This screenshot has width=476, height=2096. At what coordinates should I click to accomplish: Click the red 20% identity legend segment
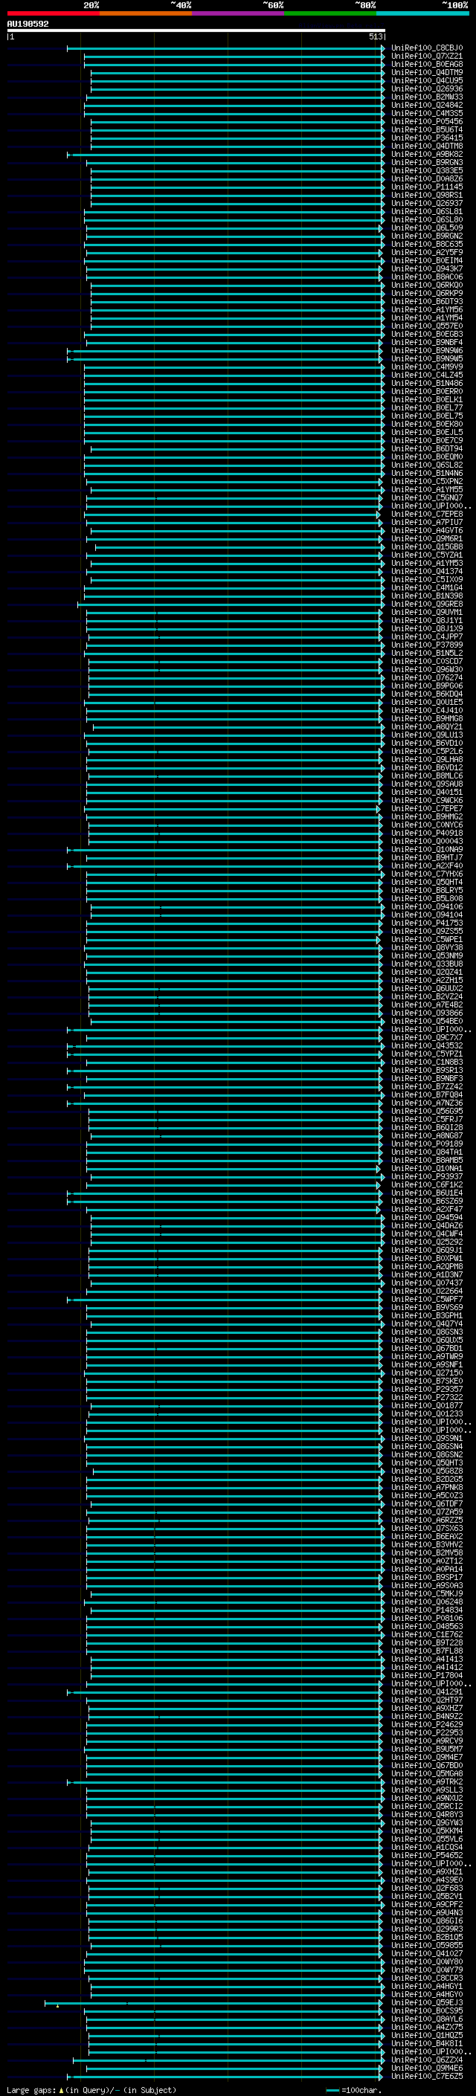(x=53, y=13)
